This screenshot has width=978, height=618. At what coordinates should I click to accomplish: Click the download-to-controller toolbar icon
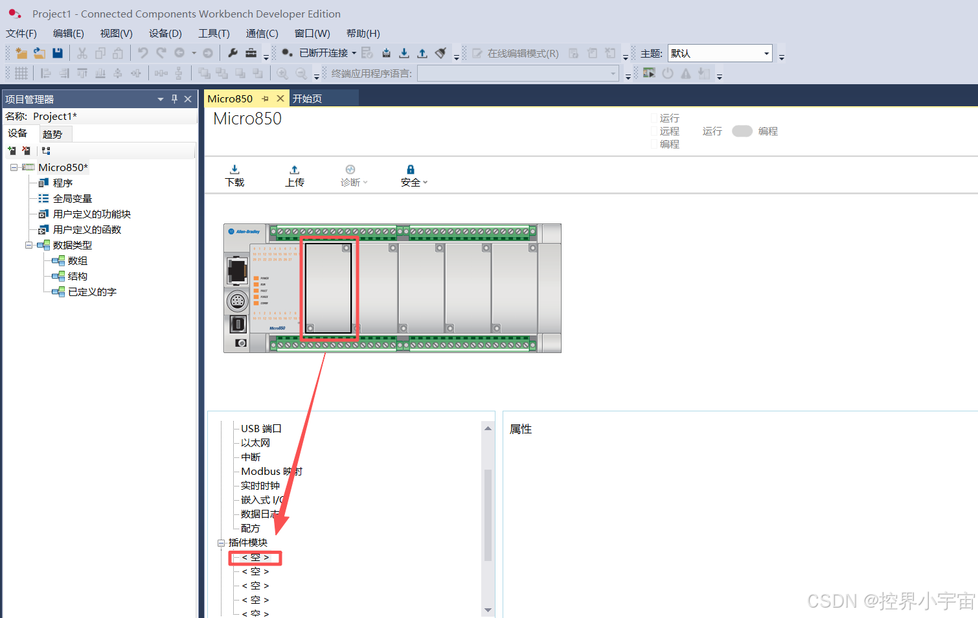click(x=404, y=53)
